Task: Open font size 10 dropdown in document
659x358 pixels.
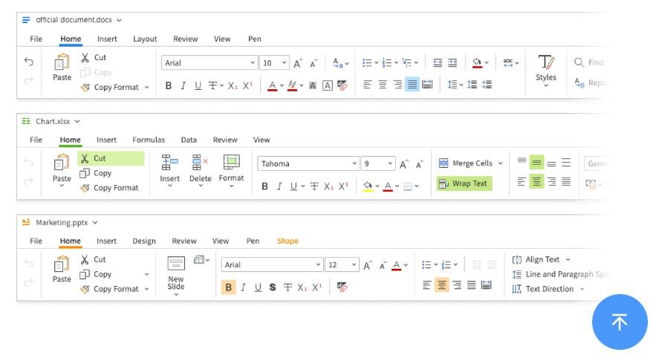Action: coord(284,62)
